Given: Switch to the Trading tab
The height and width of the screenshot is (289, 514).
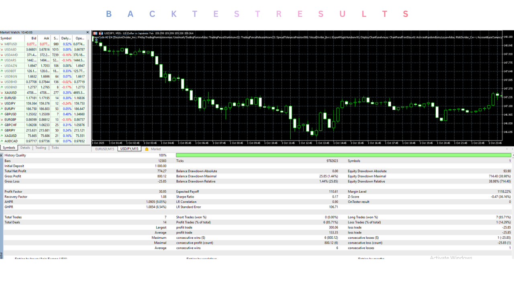Looking at the screenshot, I should 40,148.
